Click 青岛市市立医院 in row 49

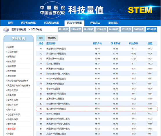tap(53, 89)
